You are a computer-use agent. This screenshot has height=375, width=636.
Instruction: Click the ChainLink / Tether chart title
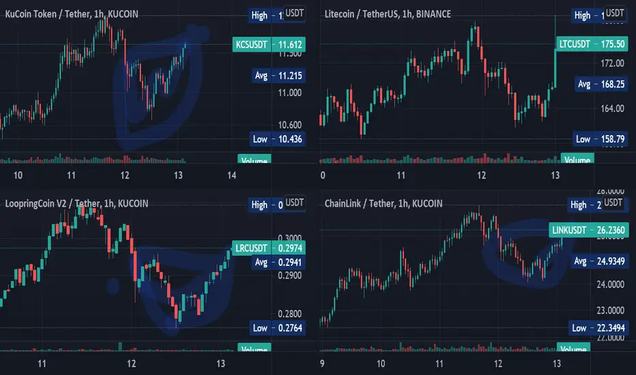(x=384, y=203)
